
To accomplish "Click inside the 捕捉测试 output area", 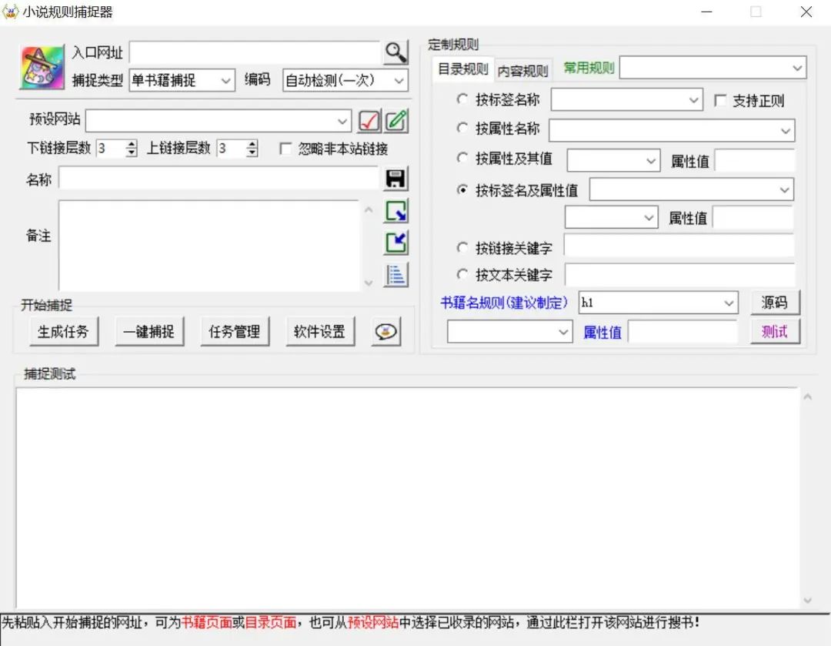I will [x=407, y=497].
